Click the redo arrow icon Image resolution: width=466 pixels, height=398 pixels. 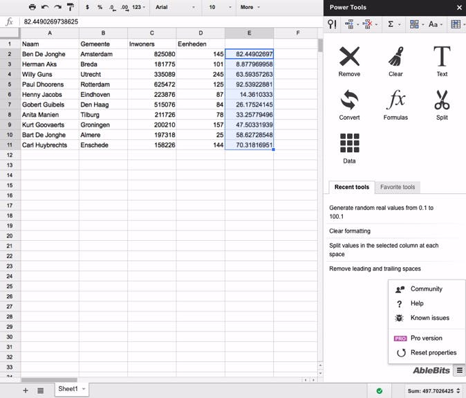tap(57, 7)
